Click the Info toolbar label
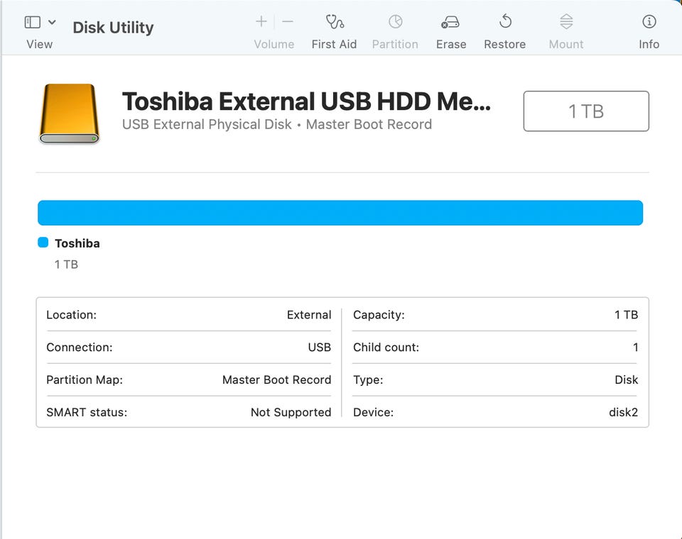Viewport: 682px width, 539px height. pyautogui.click(x=649, y=44)
